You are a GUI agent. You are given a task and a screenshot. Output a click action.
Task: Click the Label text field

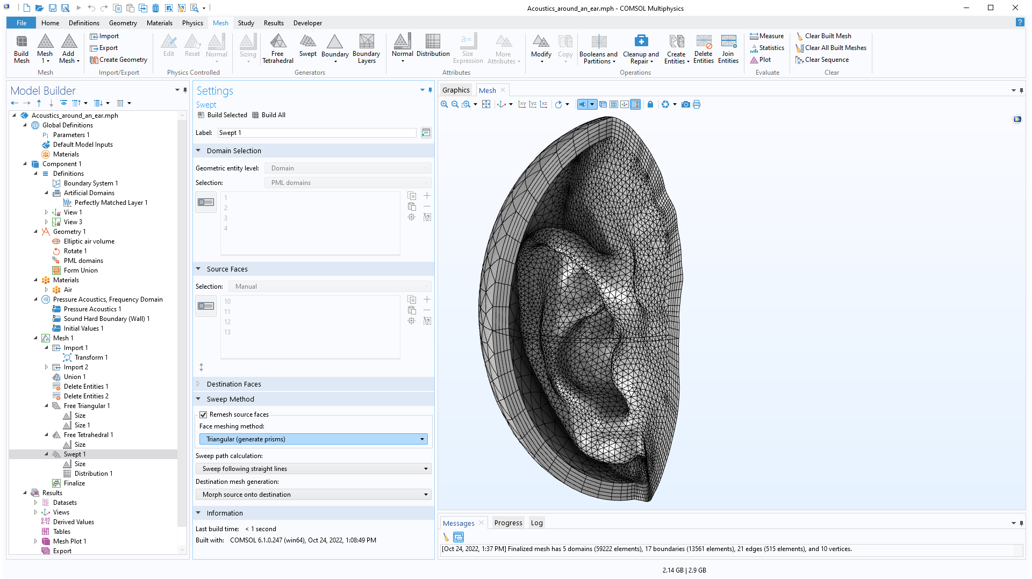[317, 133]
